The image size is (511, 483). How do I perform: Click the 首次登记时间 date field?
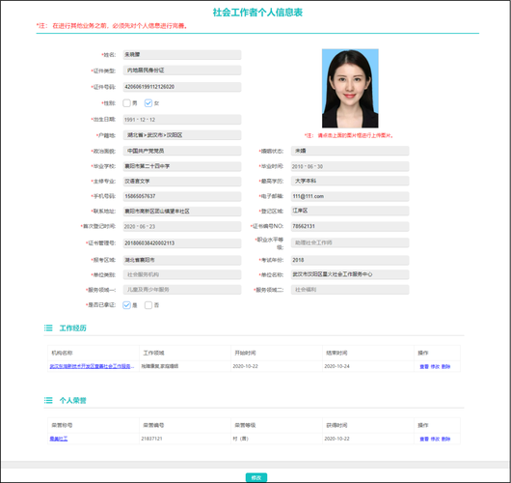pyautogui.click(x=182, y=226)
